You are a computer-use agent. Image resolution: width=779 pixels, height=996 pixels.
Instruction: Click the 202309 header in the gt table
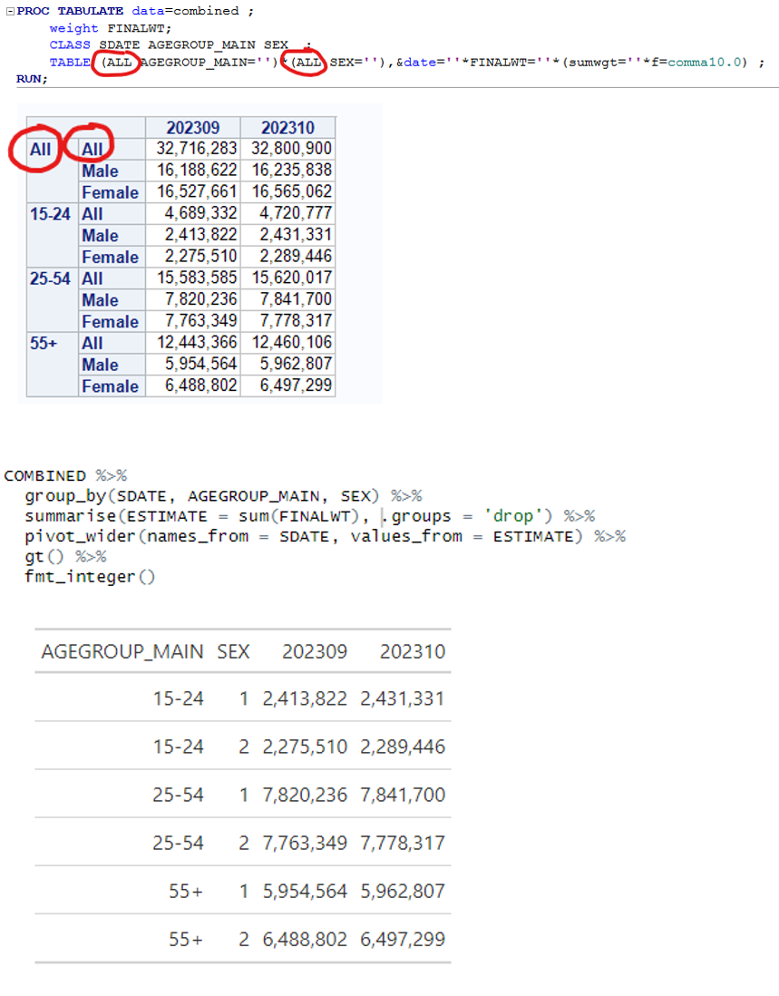[314, 651]
